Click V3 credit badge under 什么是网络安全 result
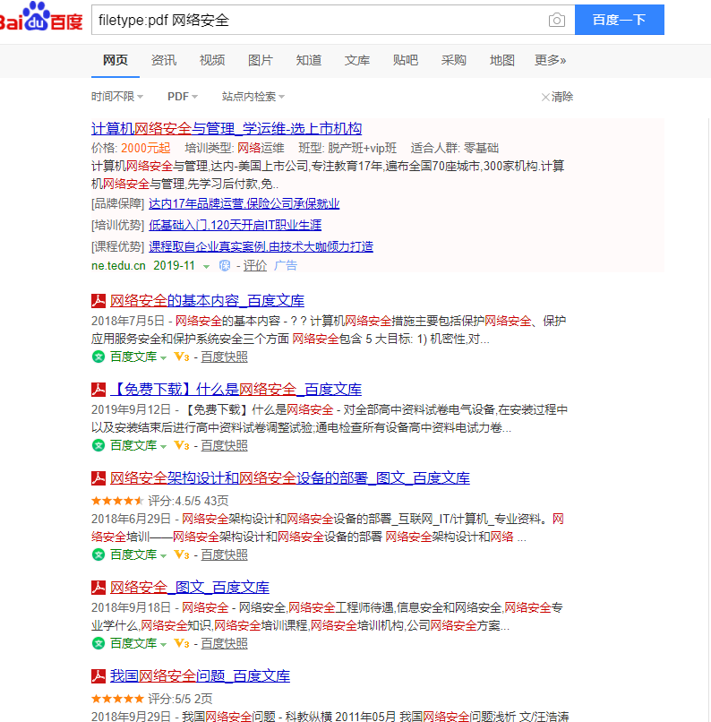This screenshot has width=711, height=722. click(181, 446)
